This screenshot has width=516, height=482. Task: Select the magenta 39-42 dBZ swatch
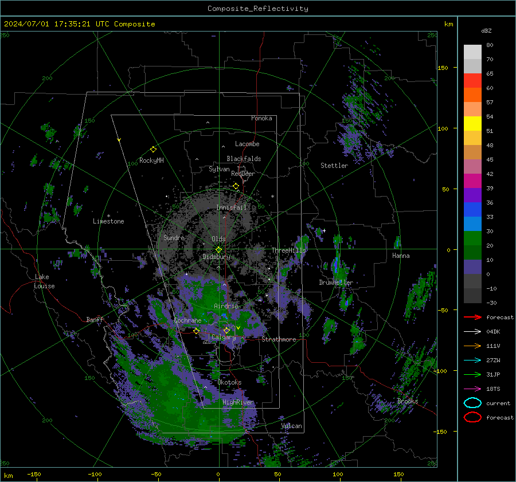pos(472,181)
